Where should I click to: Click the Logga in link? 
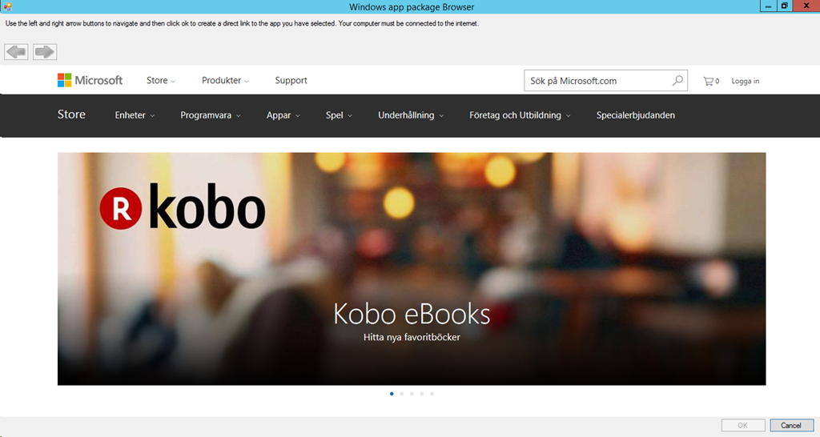[x=745, y=81]
